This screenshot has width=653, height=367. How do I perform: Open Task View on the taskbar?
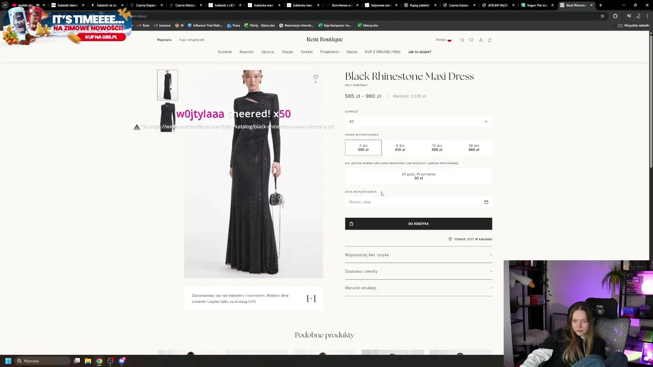77,361
